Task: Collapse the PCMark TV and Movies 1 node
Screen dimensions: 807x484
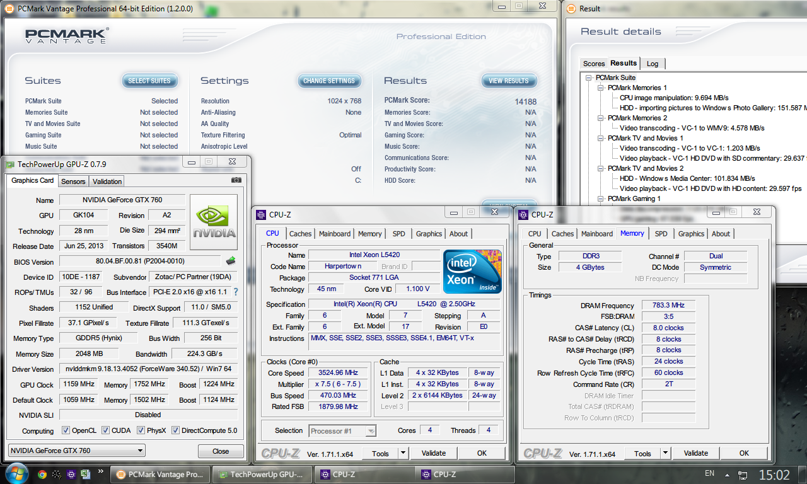Action: (x=601, y=138)
